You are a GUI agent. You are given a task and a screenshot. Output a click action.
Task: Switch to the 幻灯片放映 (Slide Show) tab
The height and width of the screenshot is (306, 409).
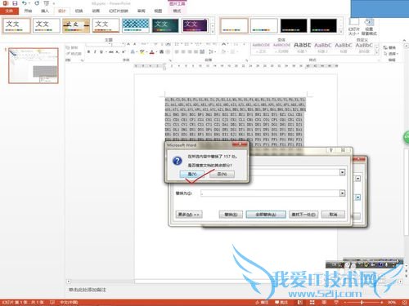coord(119,11)
